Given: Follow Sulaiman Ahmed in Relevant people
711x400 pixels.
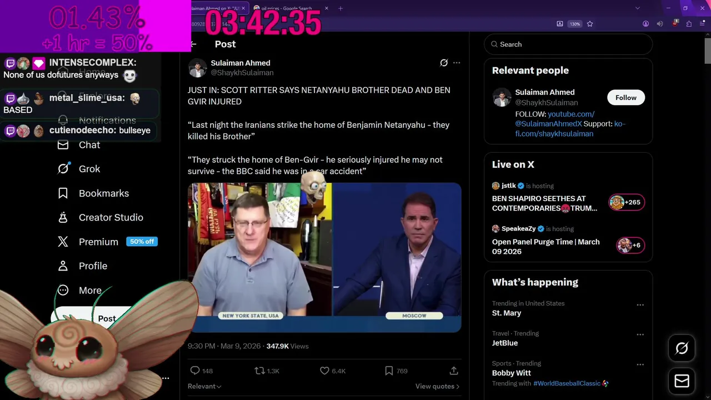Looking at the screenshot, I should (x=625, y=98).
